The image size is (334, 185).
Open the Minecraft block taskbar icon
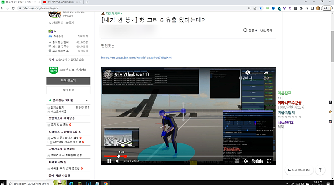pos(80,183)
